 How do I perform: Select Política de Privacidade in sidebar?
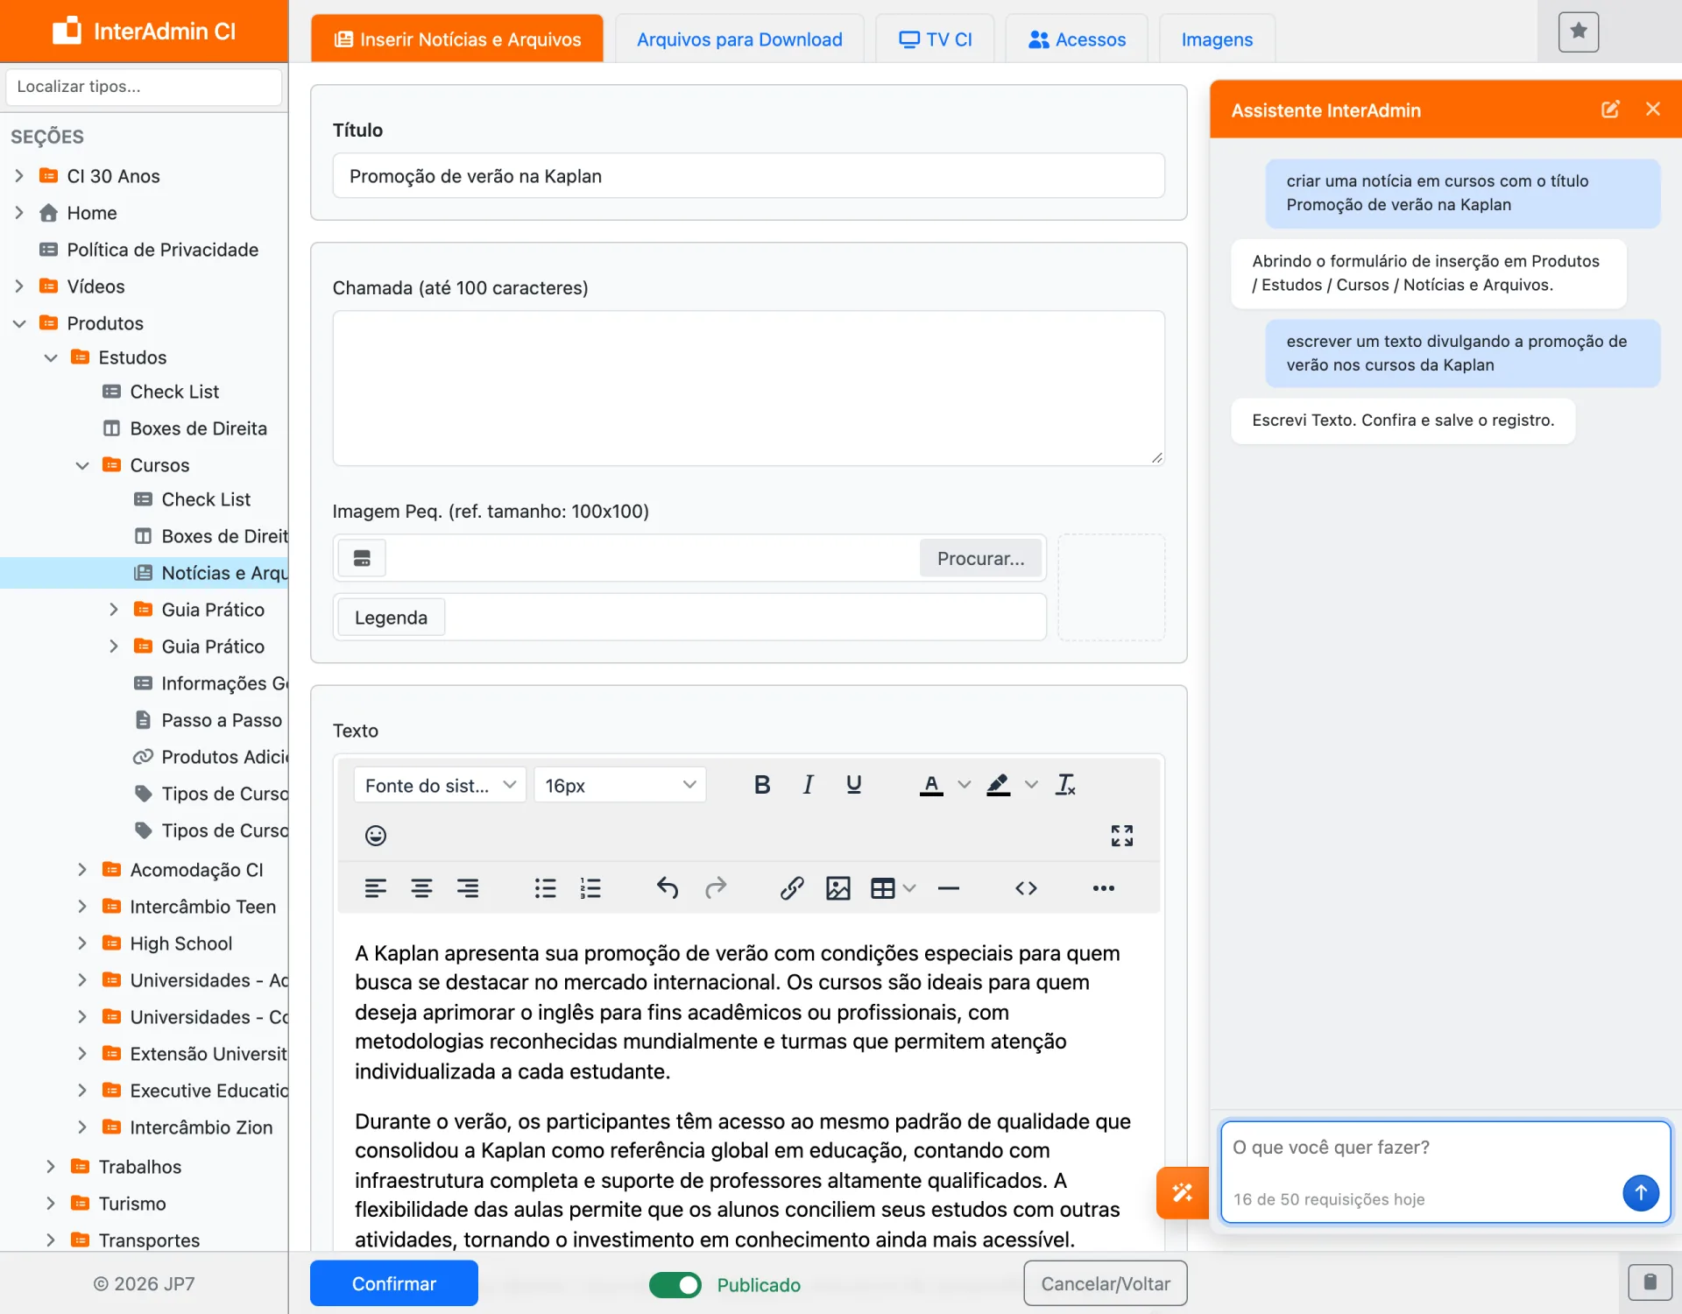[x=163, y=250]
